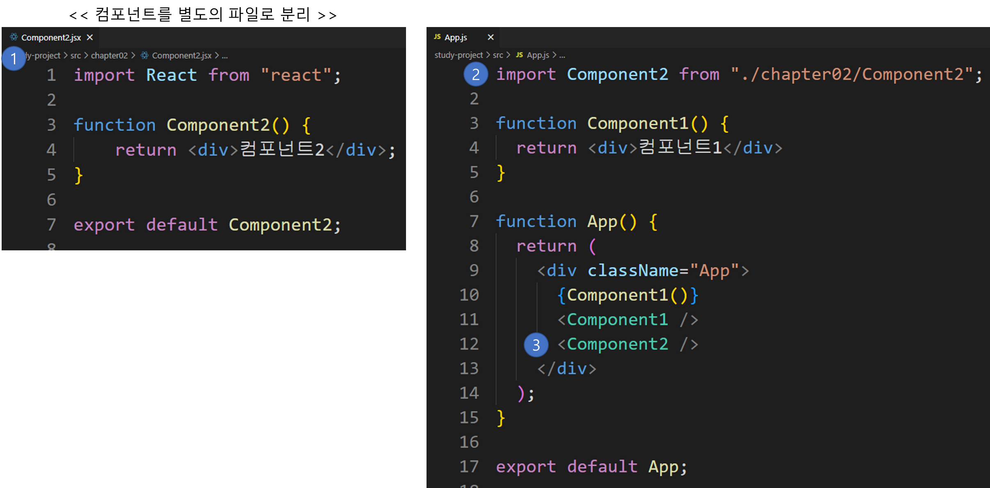Close the Component2.jsx tab
Viewport: 990px width, 488px height.
click(x=90, y=37)
